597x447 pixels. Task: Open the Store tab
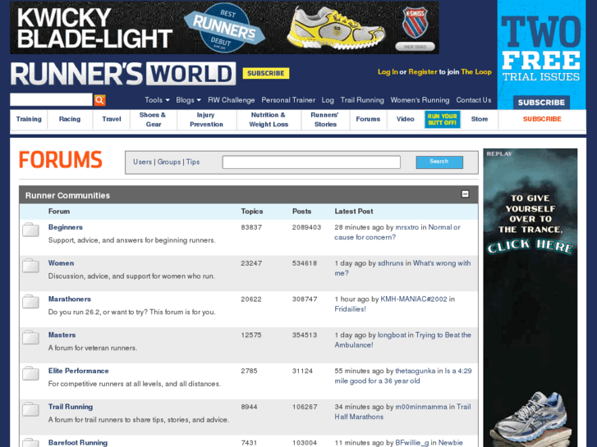(x=480, y=119)
